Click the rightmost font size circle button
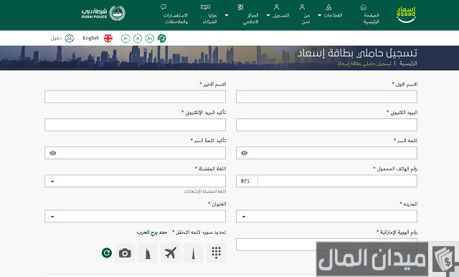The width and height of the screenshot is (459, 277). (150, 38)
